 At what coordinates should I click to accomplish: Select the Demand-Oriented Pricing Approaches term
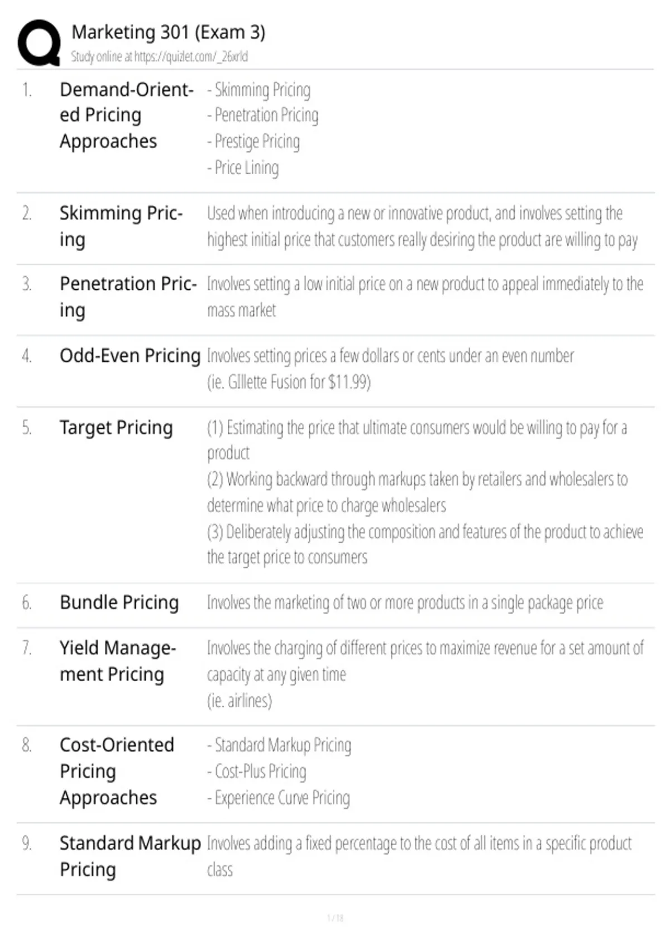point(127,115)
